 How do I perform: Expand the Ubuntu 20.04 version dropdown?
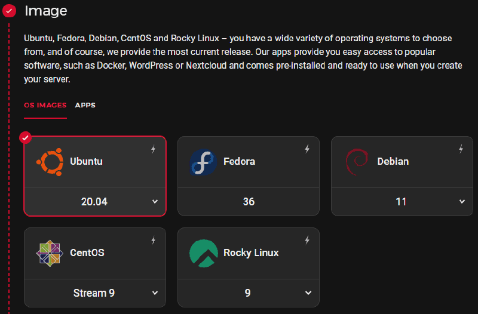(x=155, y=202)
